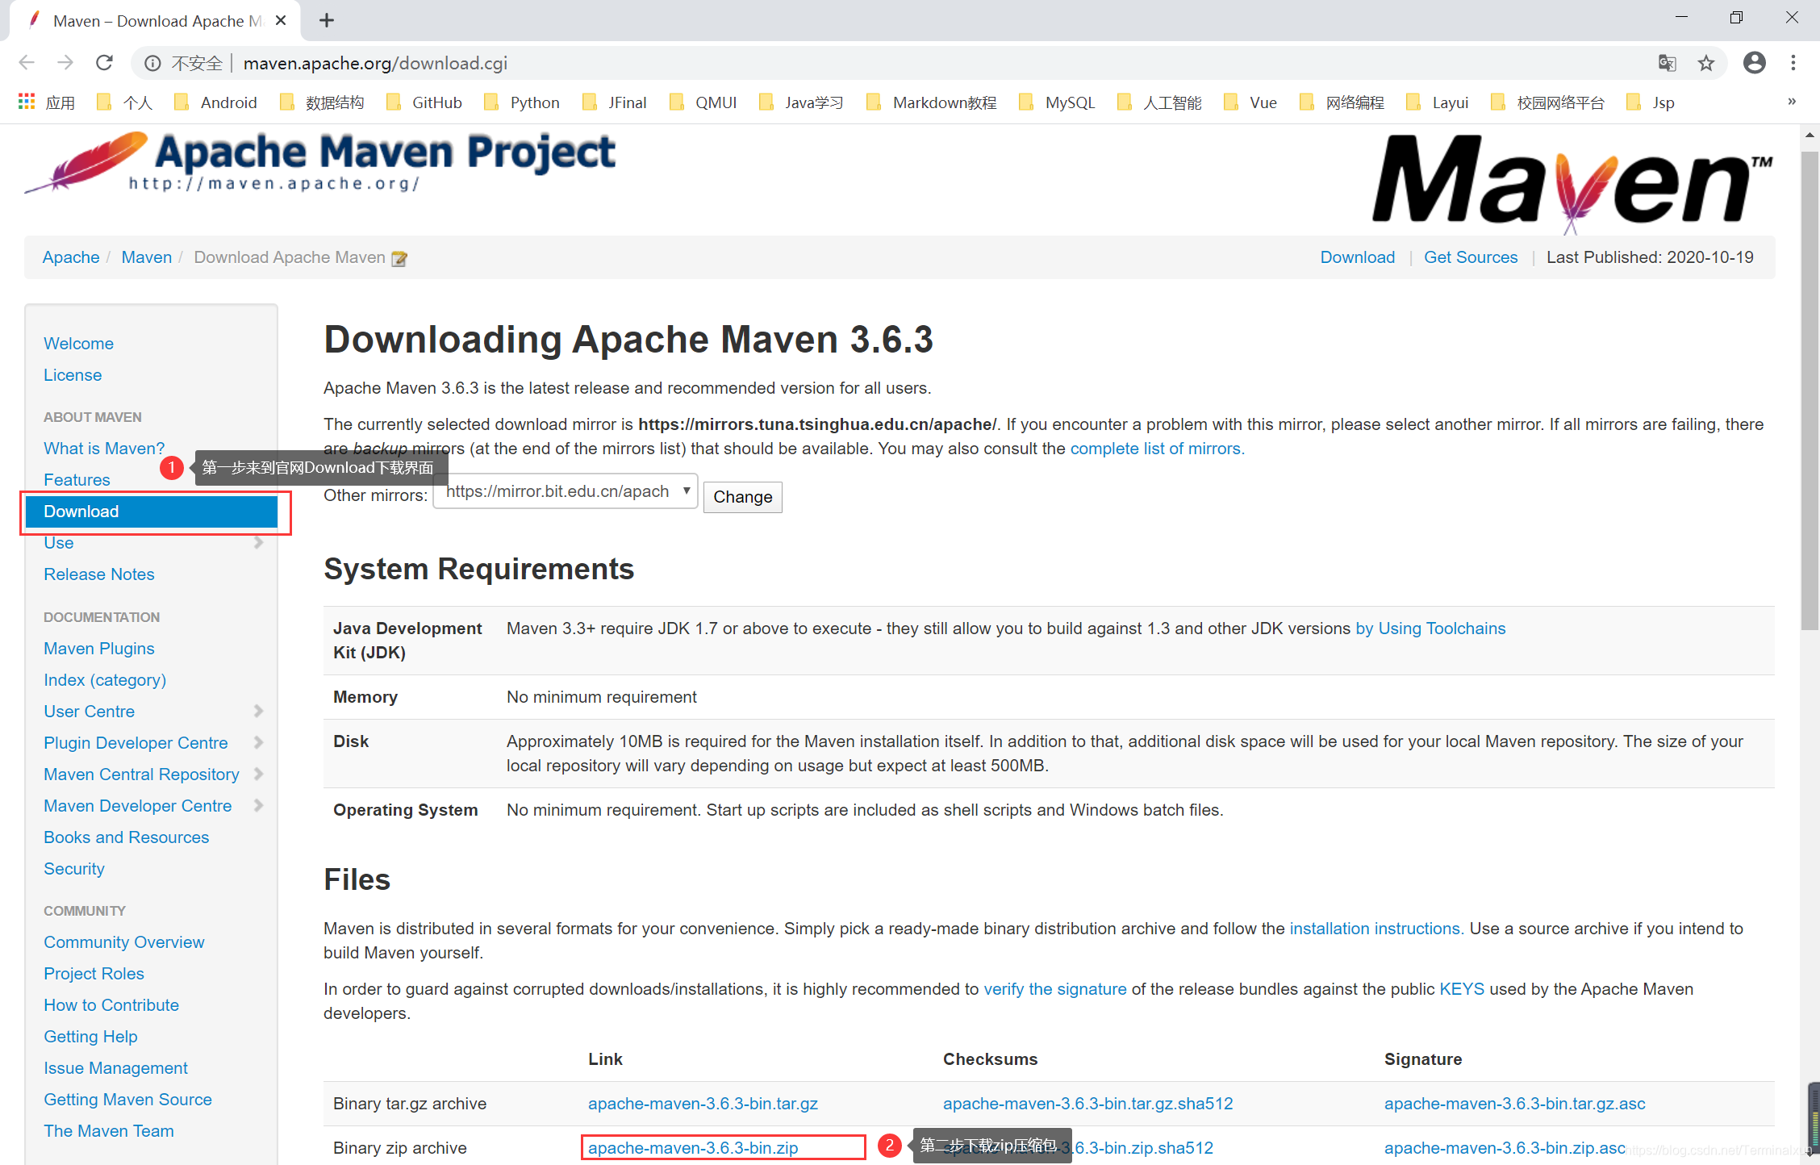
Task: Open the KEYS link
Action: 1462,989
